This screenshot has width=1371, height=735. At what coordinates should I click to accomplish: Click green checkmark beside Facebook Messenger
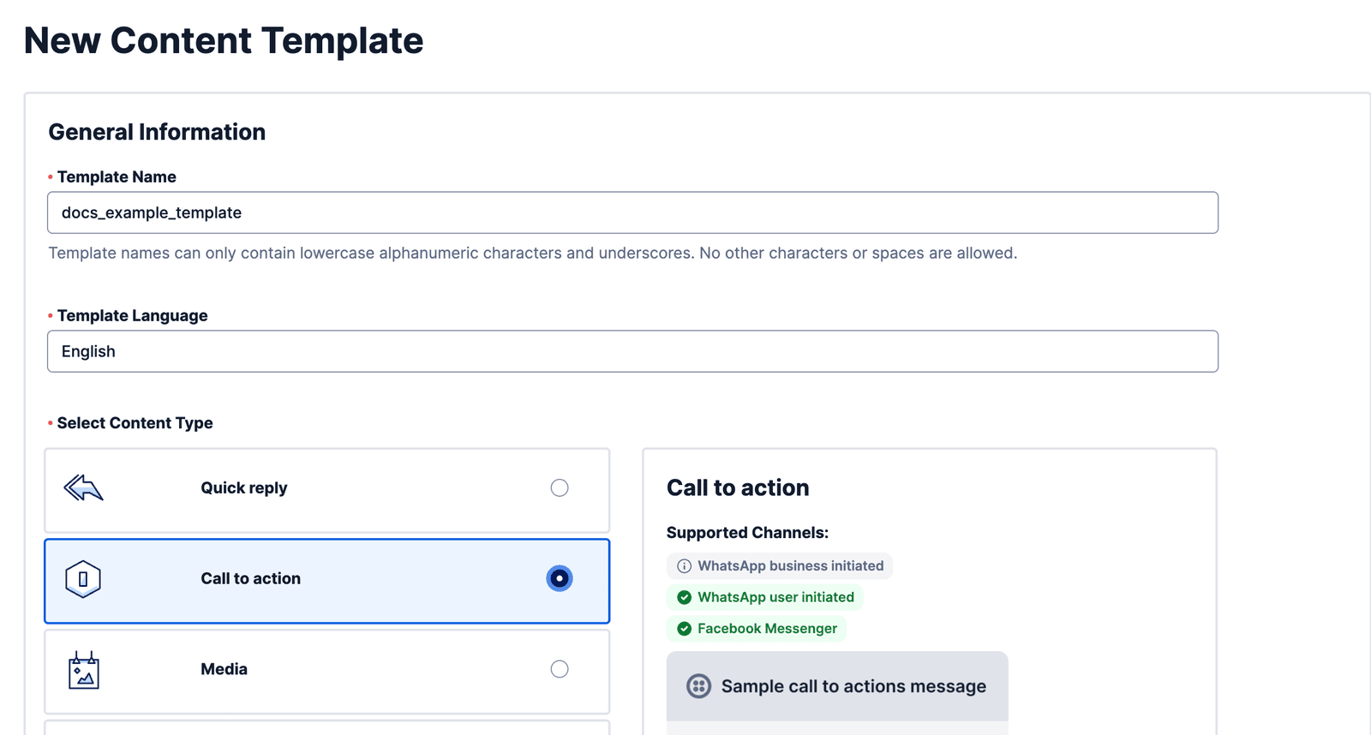click(x=684, y=629)
